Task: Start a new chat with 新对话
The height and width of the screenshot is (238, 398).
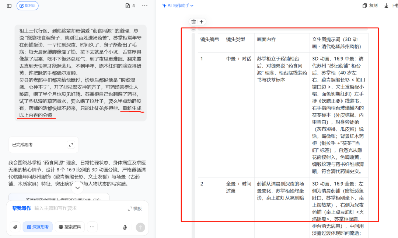Action: [x=28, y=6]
